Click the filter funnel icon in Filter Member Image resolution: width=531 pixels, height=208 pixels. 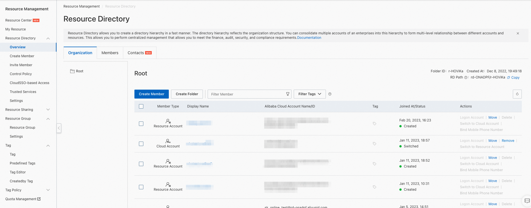288,94
